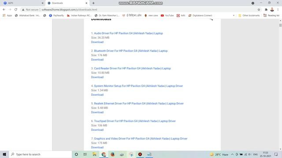Switch to Chrome on the taskbar
282x158 pixels.
(x=104, y=154)
